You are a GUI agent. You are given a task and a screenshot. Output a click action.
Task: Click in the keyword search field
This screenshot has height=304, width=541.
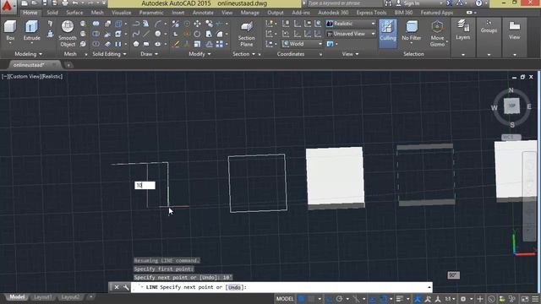[344, 3]
